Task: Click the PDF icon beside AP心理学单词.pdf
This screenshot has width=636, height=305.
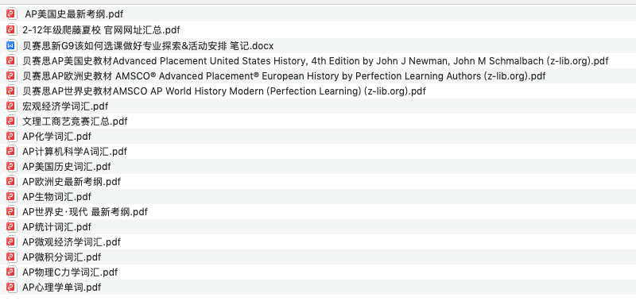Action: (x=11, y=288)
